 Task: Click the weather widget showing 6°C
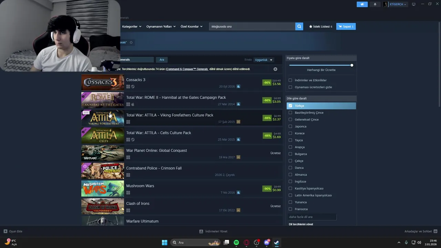[11, 242]
